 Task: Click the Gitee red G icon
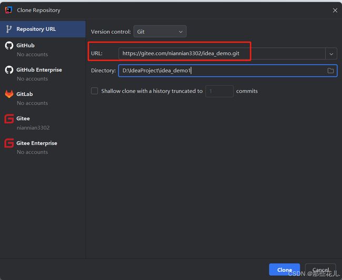[x=9, y=118]
